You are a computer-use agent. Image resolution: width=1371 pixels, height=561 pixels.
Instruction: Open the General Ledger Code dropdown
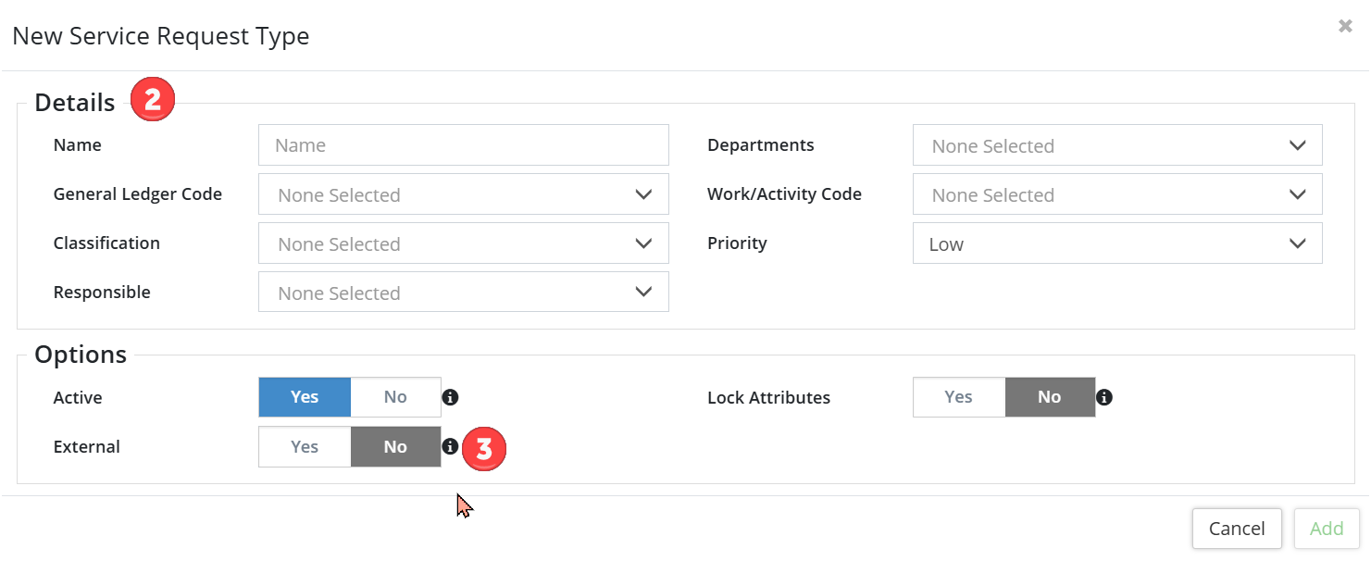pyautogui.click(x=463, y=194)
